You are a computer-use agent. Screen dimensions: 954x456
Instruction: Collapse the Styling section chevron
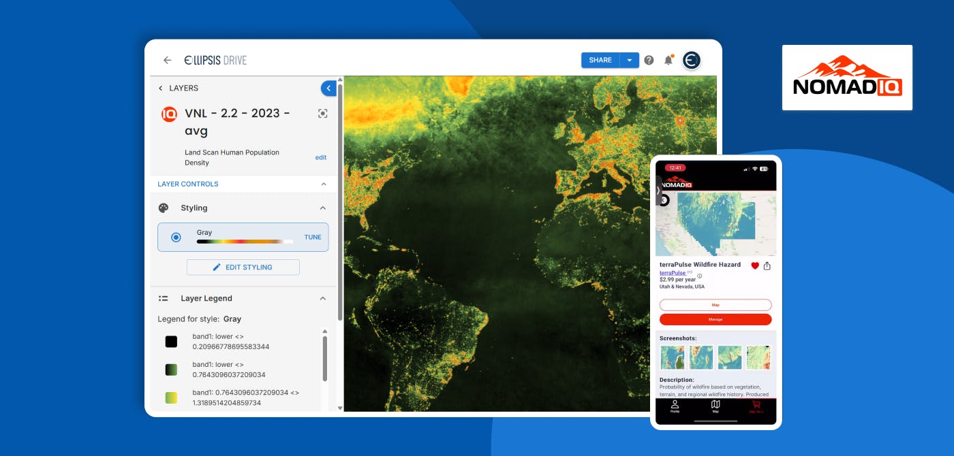click(x=323, y=208)
